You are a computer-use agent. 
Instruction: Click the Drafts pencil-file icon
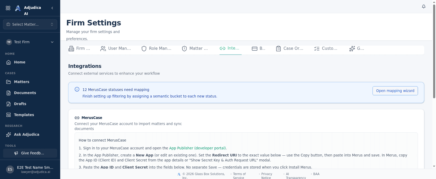click(9, 104)
